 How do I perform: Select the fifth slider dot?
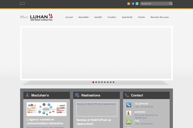[x=105, y=82]
